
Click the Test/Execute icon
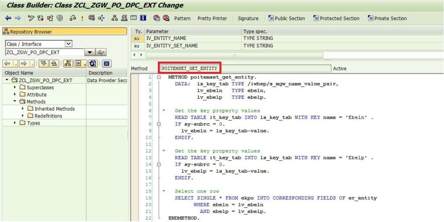[x=91, y=18]
